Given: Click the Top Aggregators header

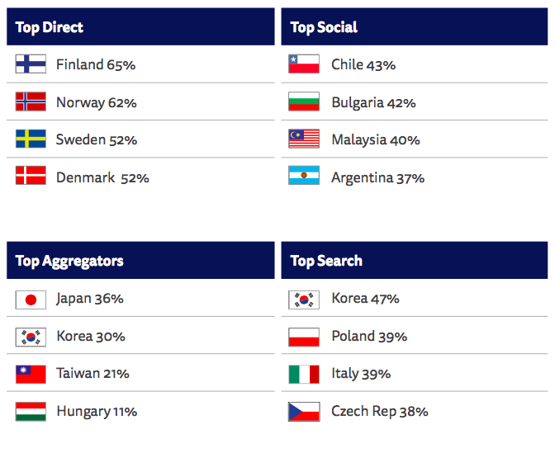Looking at the screenshot, I should (69, 261).
